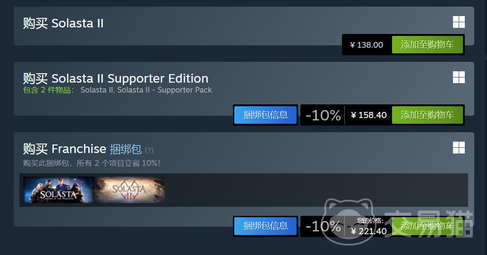
Task: Click the -10% badge on Franchise bundle
Action: 323,226
